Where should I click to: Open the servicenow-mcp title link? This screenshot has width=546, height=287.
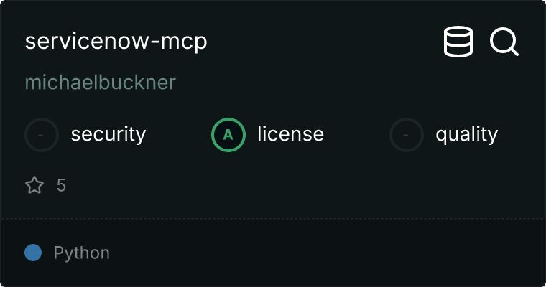tap(116, 42)
